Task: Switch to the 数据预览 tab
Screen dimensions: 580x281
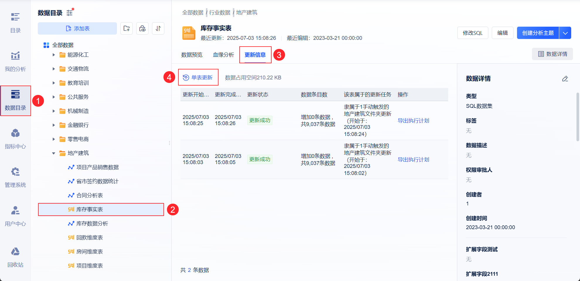Action: [x=192, y=55]
